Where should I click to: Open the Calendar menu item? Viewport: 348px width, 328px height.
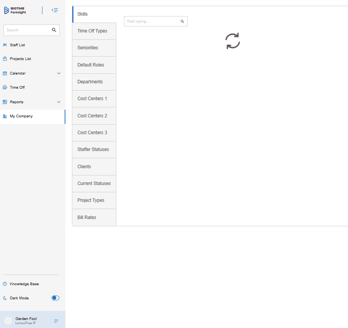click(18, 73)
